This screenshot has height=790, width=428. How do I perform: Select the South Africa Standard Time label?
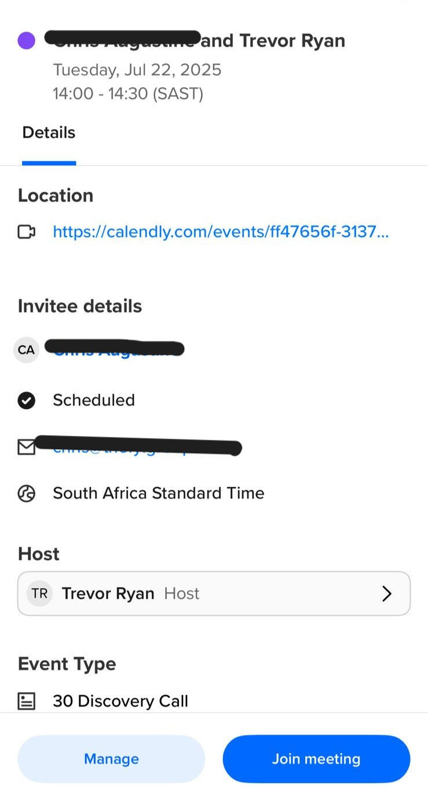(158, 493)
